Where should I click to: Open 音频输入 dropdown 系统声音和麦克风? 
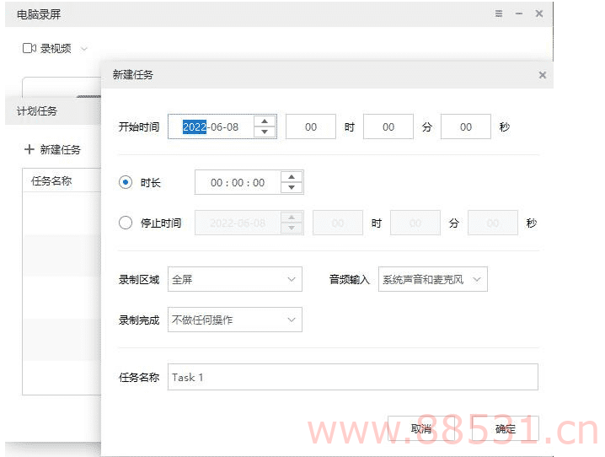[x=433, y=279]
